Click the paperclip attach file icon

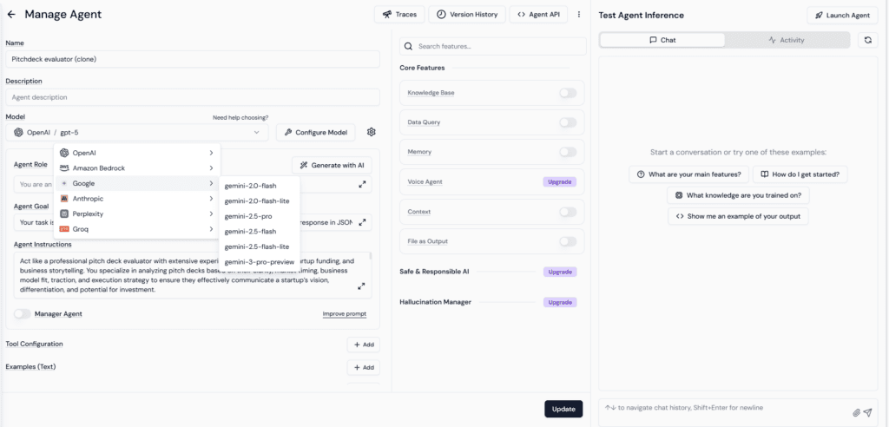click(x=857, y=412)
